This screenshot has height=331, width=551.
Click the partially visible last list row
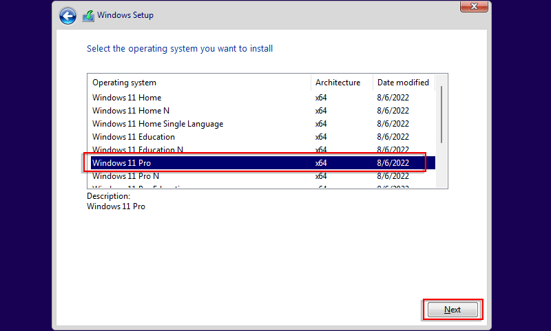(138, 186)
